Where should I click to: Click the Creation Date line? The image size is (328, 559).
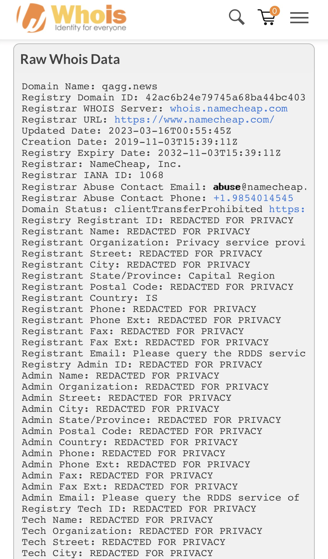(x=129, y=142)
